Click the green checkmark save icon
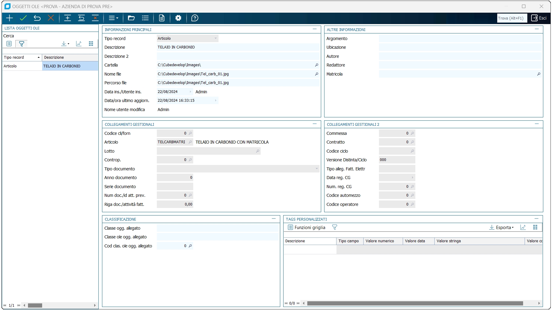 tap(23, 18)
